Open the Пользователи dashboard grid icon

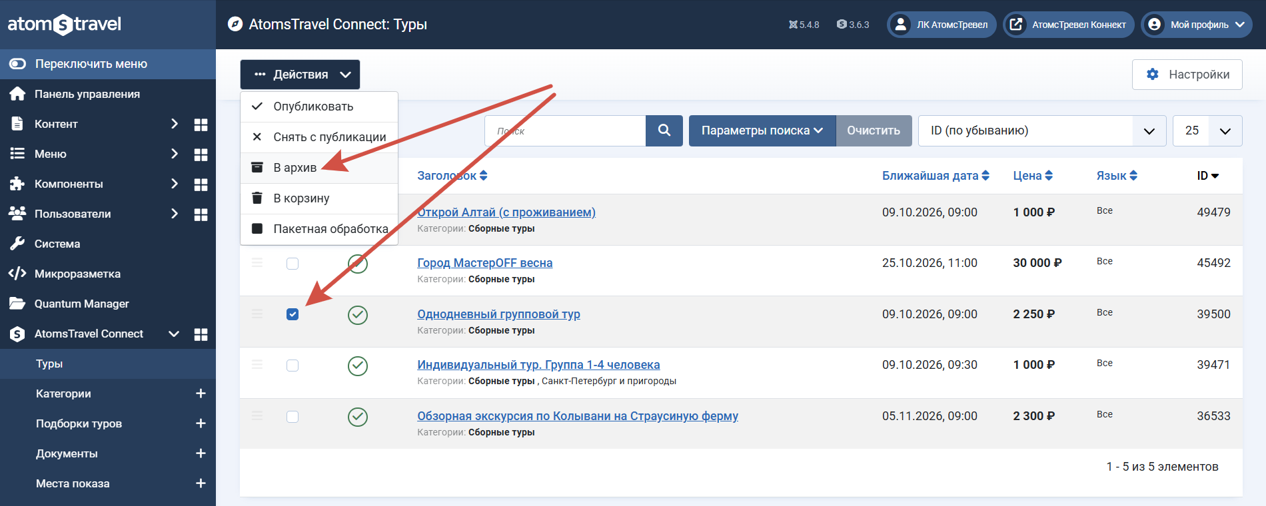[201, 214]
